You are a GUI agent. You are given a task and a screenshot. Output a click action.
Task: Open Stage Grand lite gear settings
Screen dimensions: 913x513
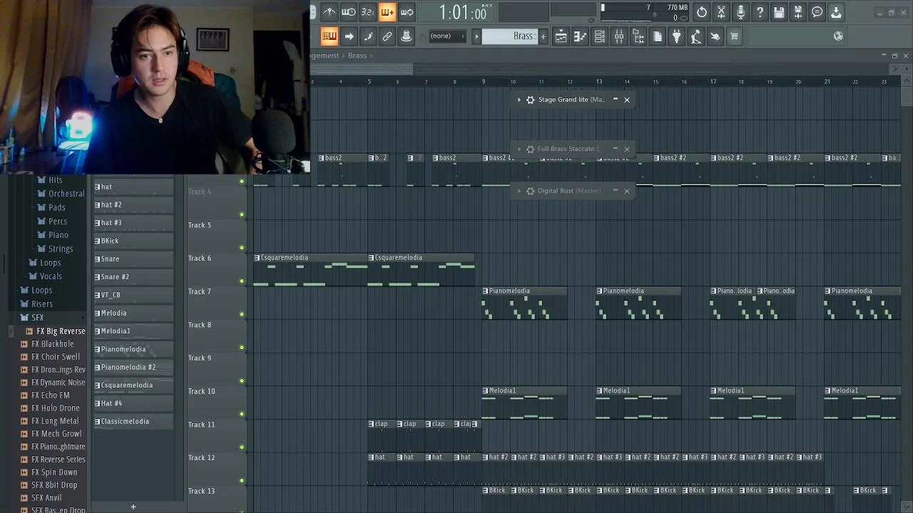[x=530, y=100]
